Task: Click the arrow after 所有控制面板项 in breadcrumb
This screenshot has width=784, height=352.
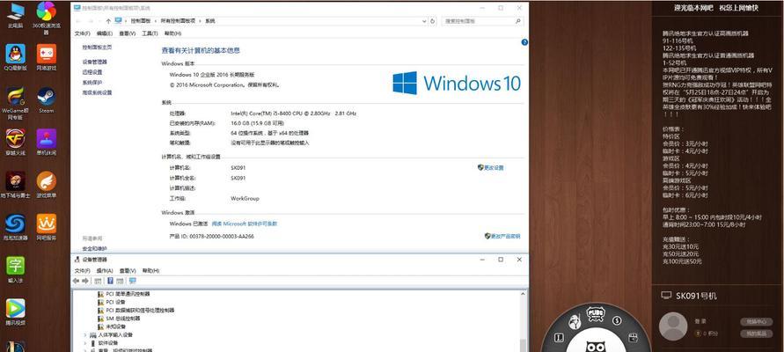Action: [201, 21]
